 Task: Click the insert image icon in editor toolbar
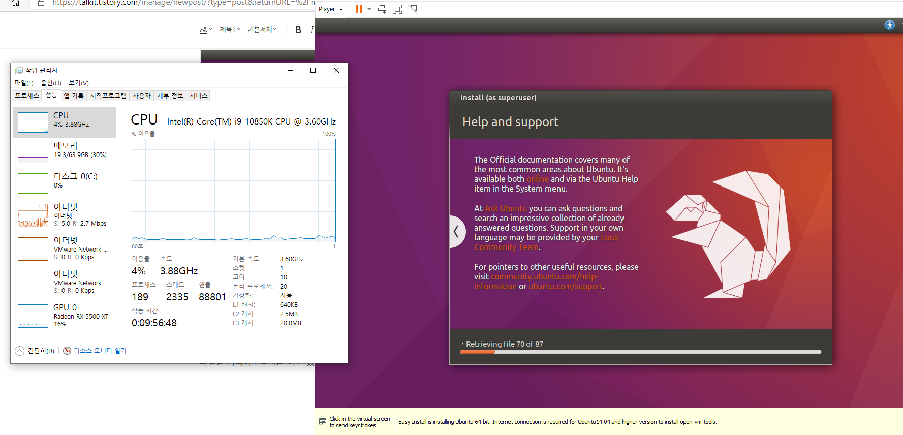203,30
